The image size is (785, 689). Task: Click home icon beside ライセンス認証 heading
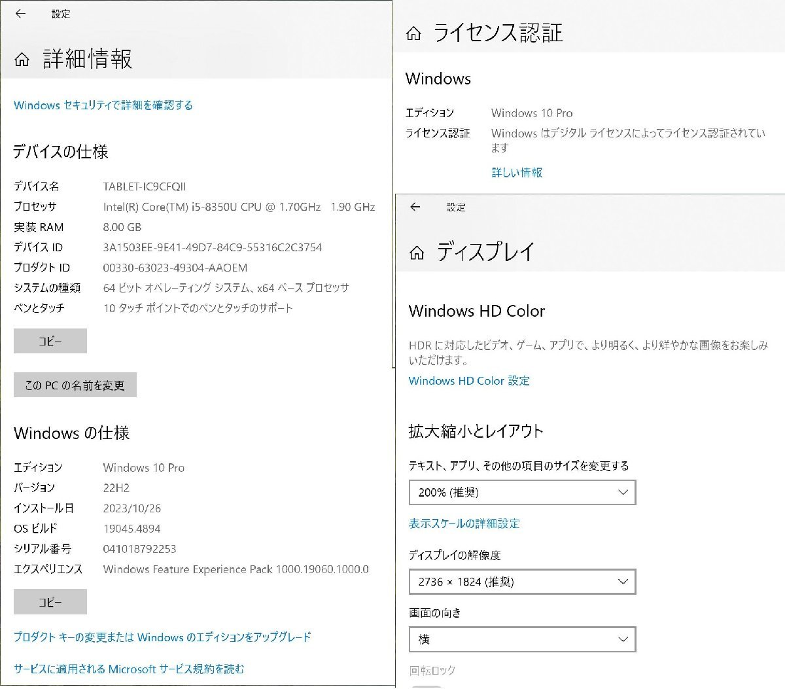(x=413, y=33)
